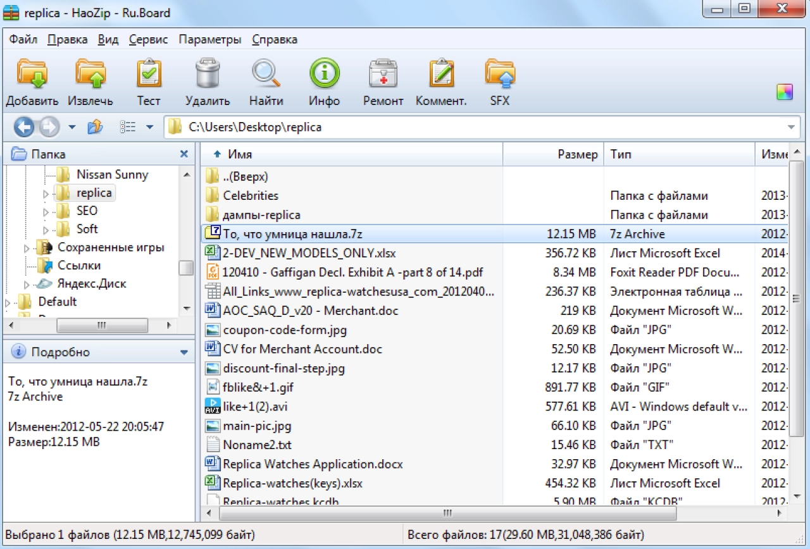Viewport: 810px width, 549px height.
Task: Open the Вид menu
Action: [x=108, y=39]
